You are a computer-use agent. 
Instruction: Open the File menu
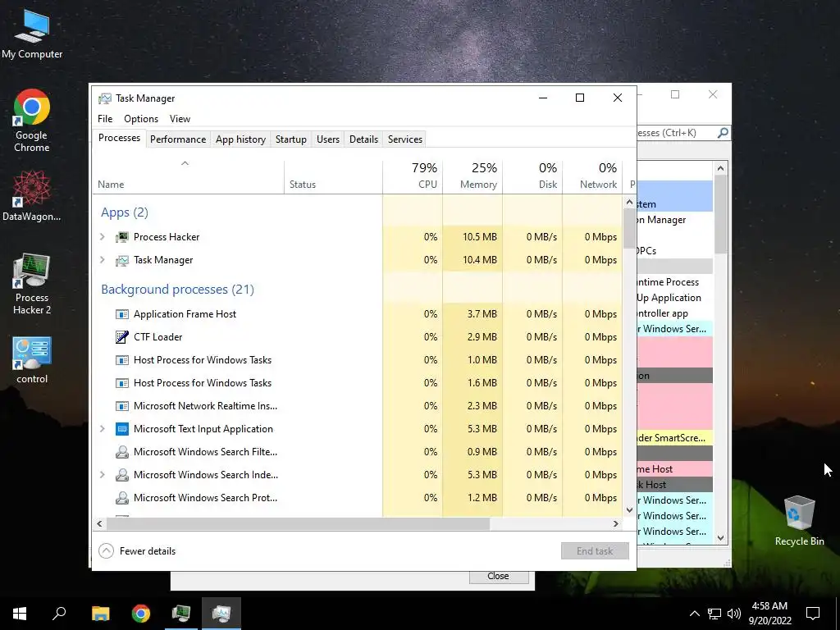(105, 119)
